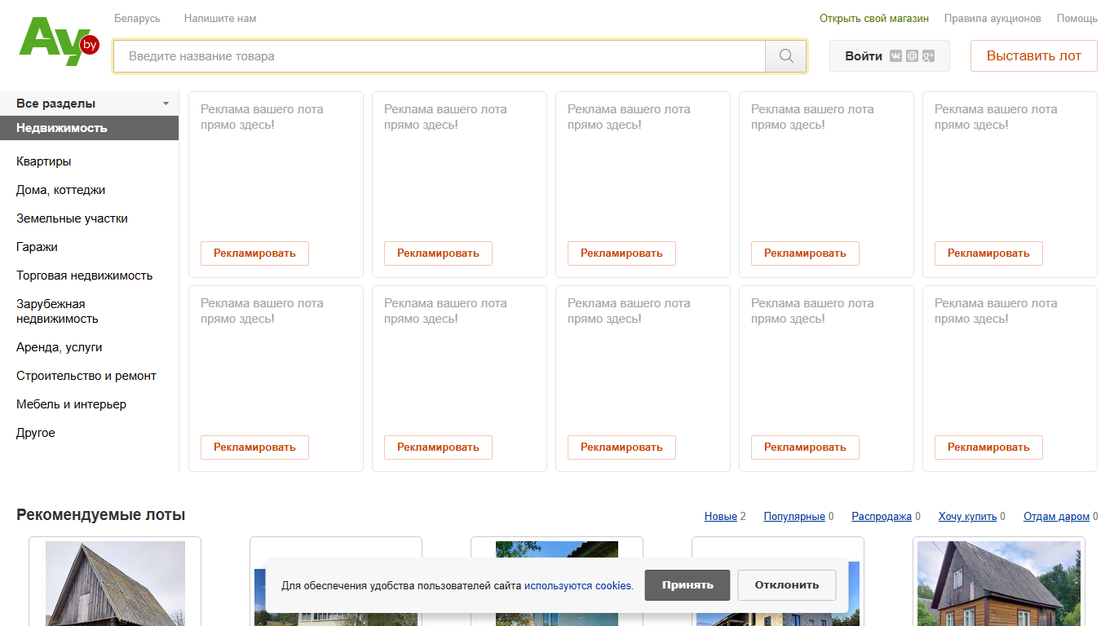Switch to the Хочу купить tab
Viewport: 1114px width, 626px height.
point(967,517)
